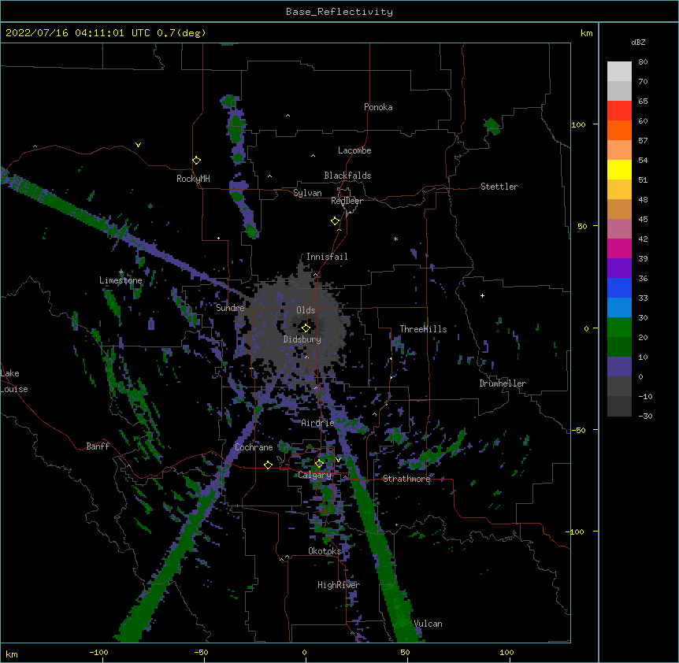Click the blue 36 dBZ legend swatch
The image size is (679, 663).
tap(619, 287)
